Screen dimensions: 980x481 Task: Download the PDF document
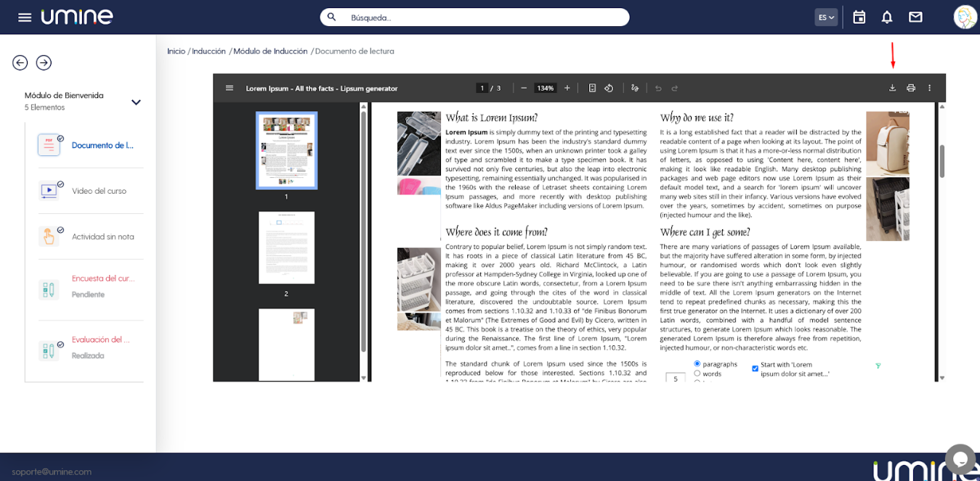(893, 88)
